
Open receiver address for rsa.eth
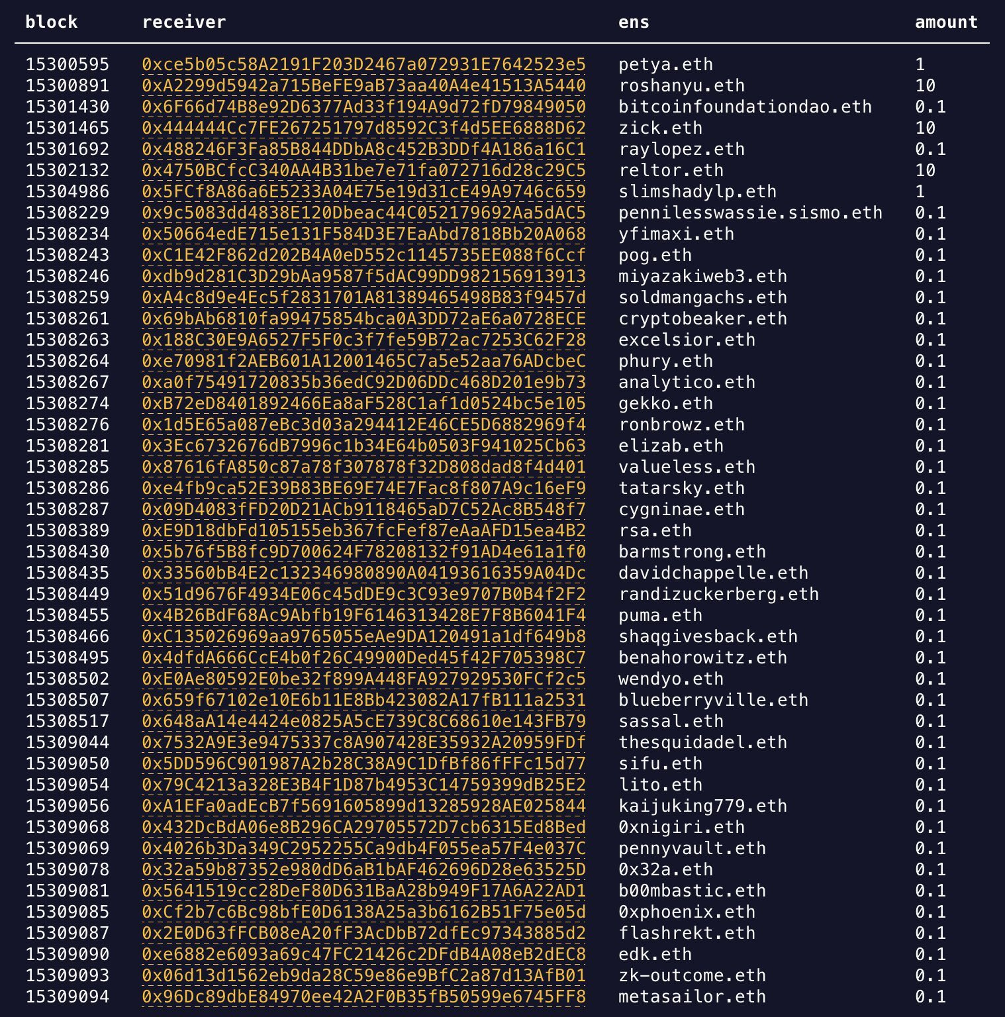364,530
